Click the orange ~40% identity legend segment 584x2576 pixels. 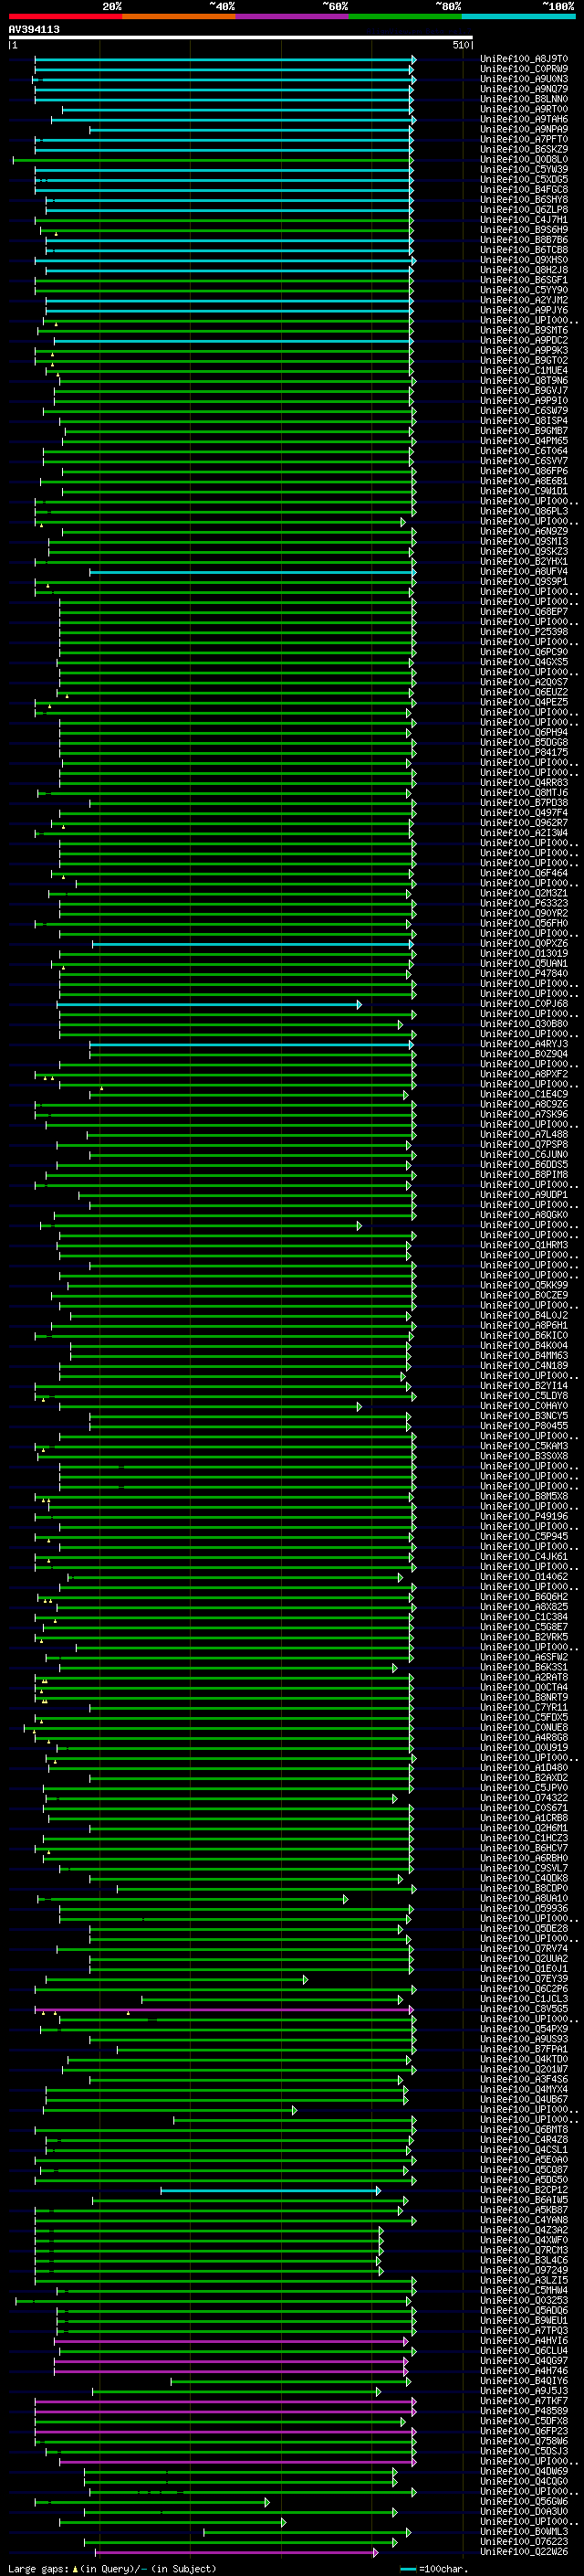(x=179, y=16)
